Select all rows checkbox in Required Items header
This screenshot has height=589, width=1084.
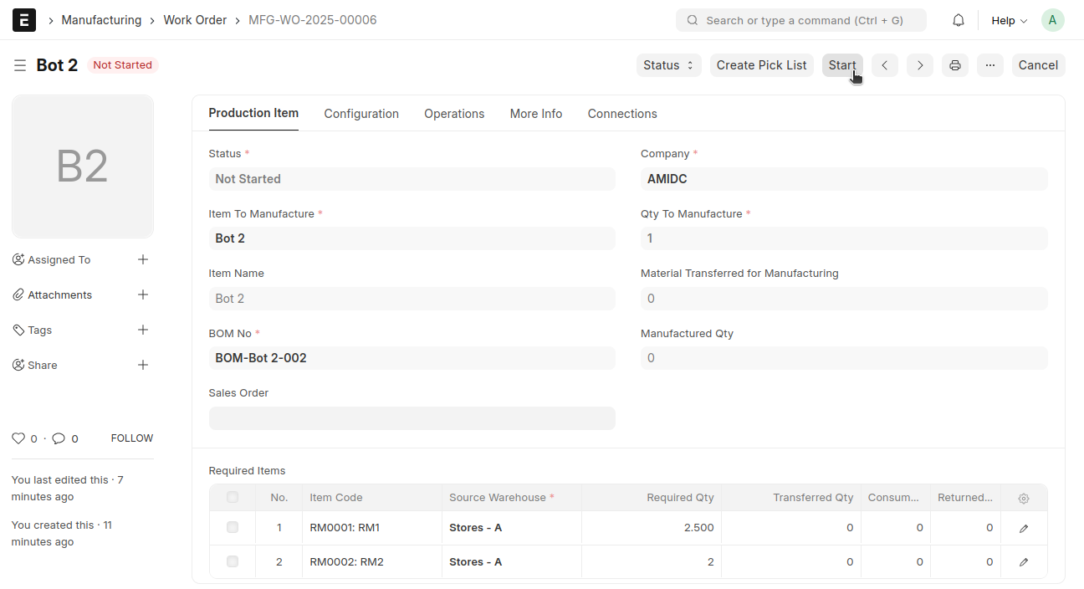[233, 497]
